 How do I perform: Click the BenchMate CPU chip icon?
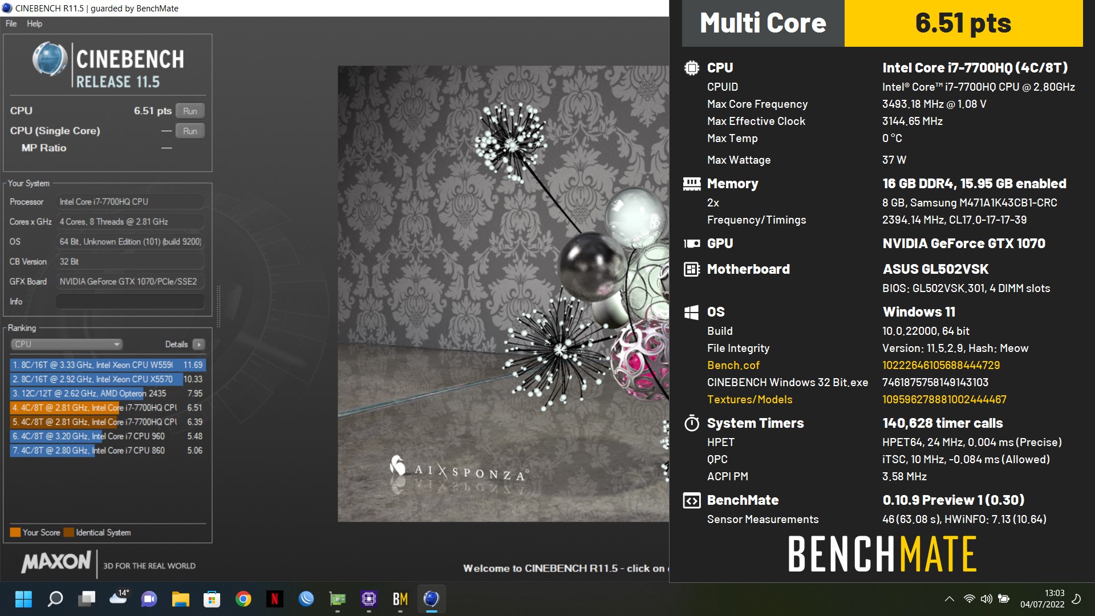coord(691,68)
